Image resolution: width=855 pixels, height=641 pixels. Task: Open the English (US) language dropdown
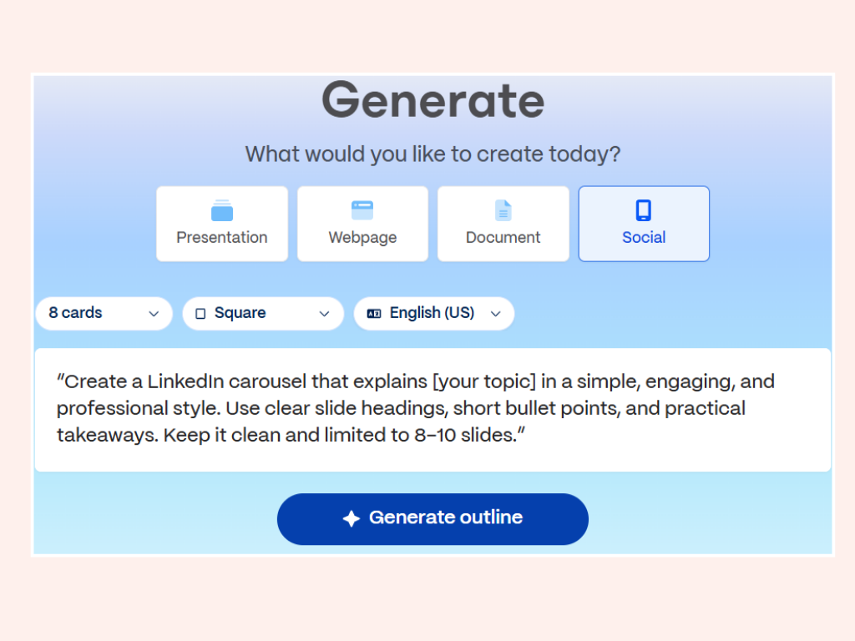pyautogui.click(x=434, y=314)
